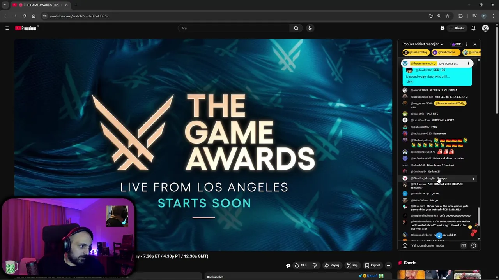Bookmark this page with the star
Image resolution: width=499 pixels, height=280 pixels.
(448, 16)
